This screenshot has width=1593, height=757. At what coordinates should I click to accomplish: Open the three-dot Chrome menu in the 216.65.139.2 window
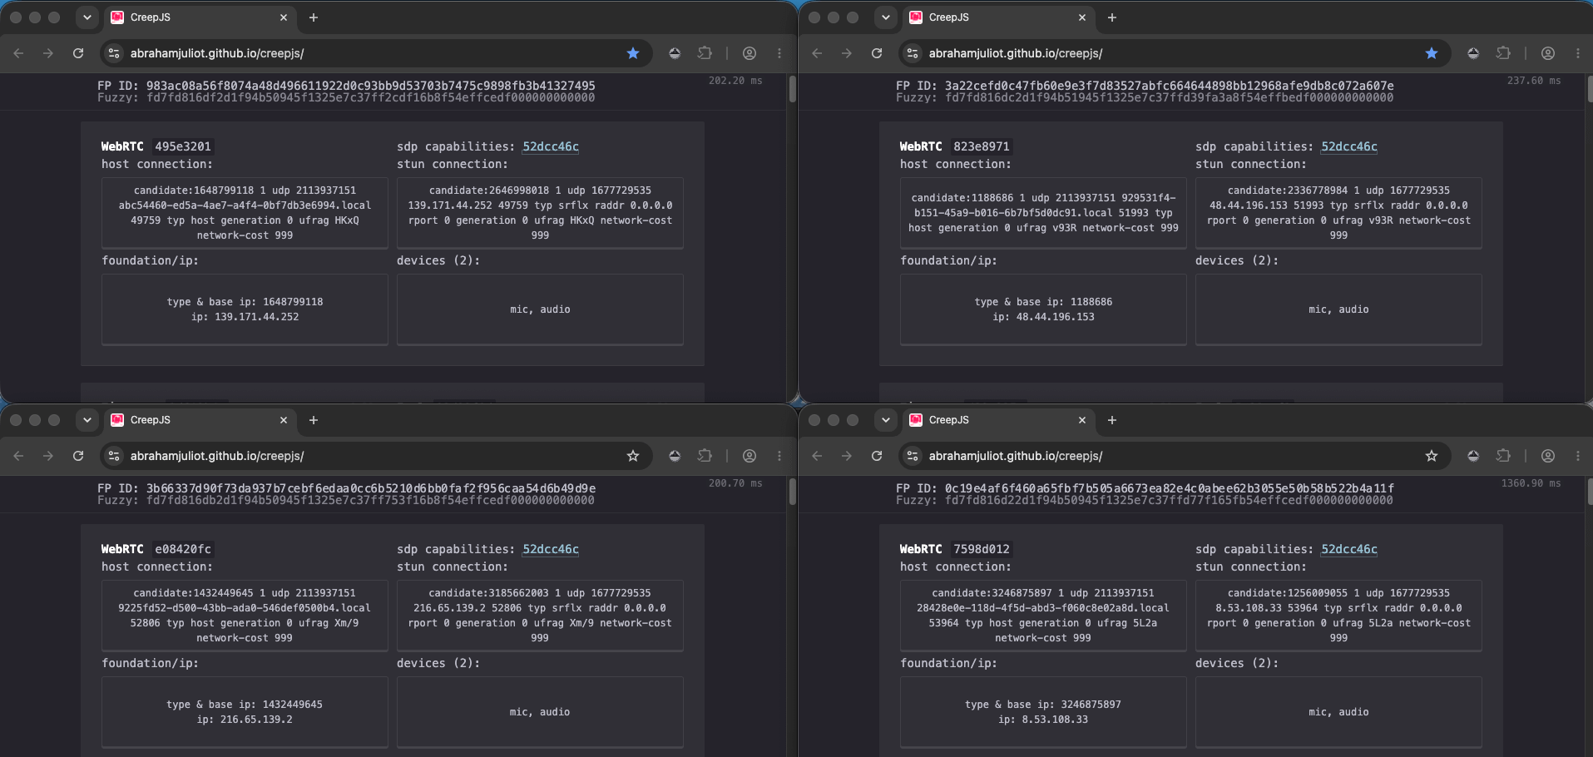pos(779,456)
